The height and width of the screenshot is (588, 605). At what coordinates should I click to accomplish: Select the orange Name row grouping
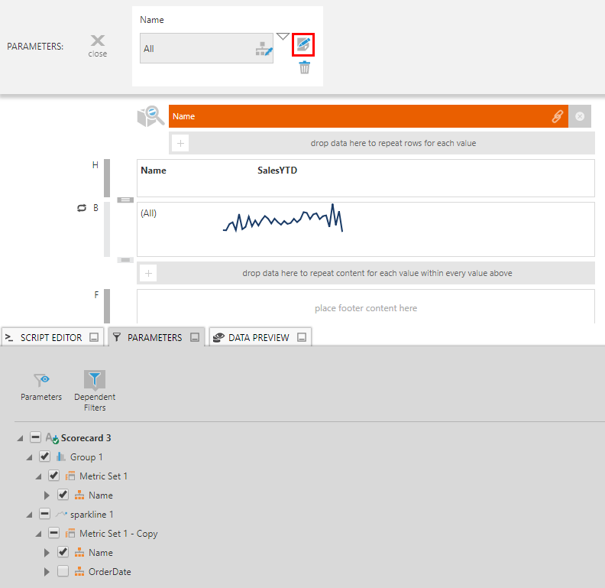368,116
